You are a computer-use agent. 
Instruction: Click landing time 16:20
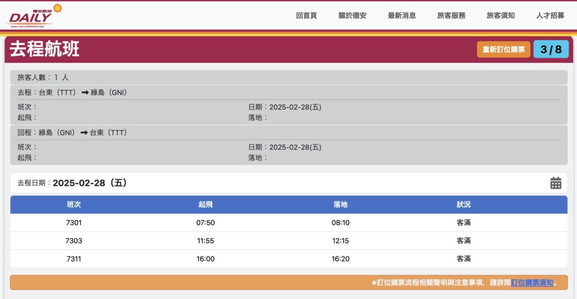coord(340,258)
